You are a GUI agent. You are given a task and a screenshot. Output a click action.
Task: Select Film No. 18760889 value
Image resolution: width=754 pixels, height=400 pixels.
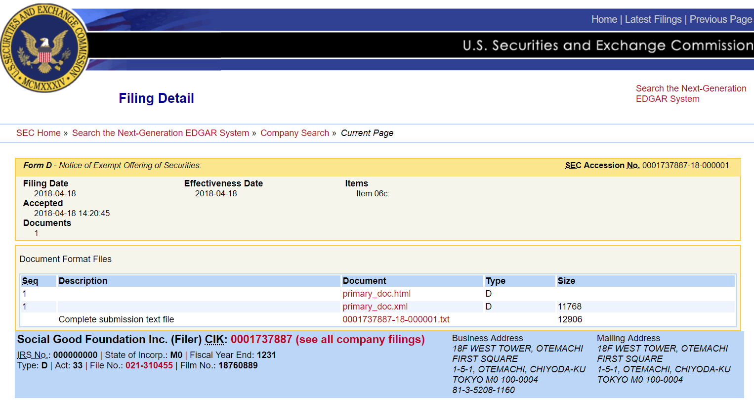(x=238, y=365)
